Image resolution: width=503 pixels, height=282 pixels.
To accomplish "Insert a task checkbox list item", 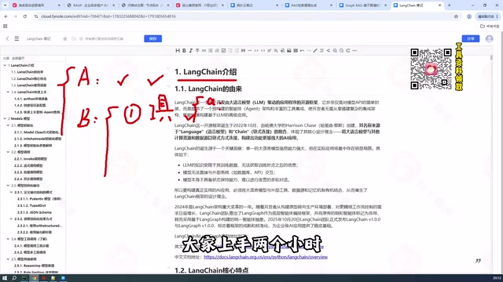I will [223, 50].
